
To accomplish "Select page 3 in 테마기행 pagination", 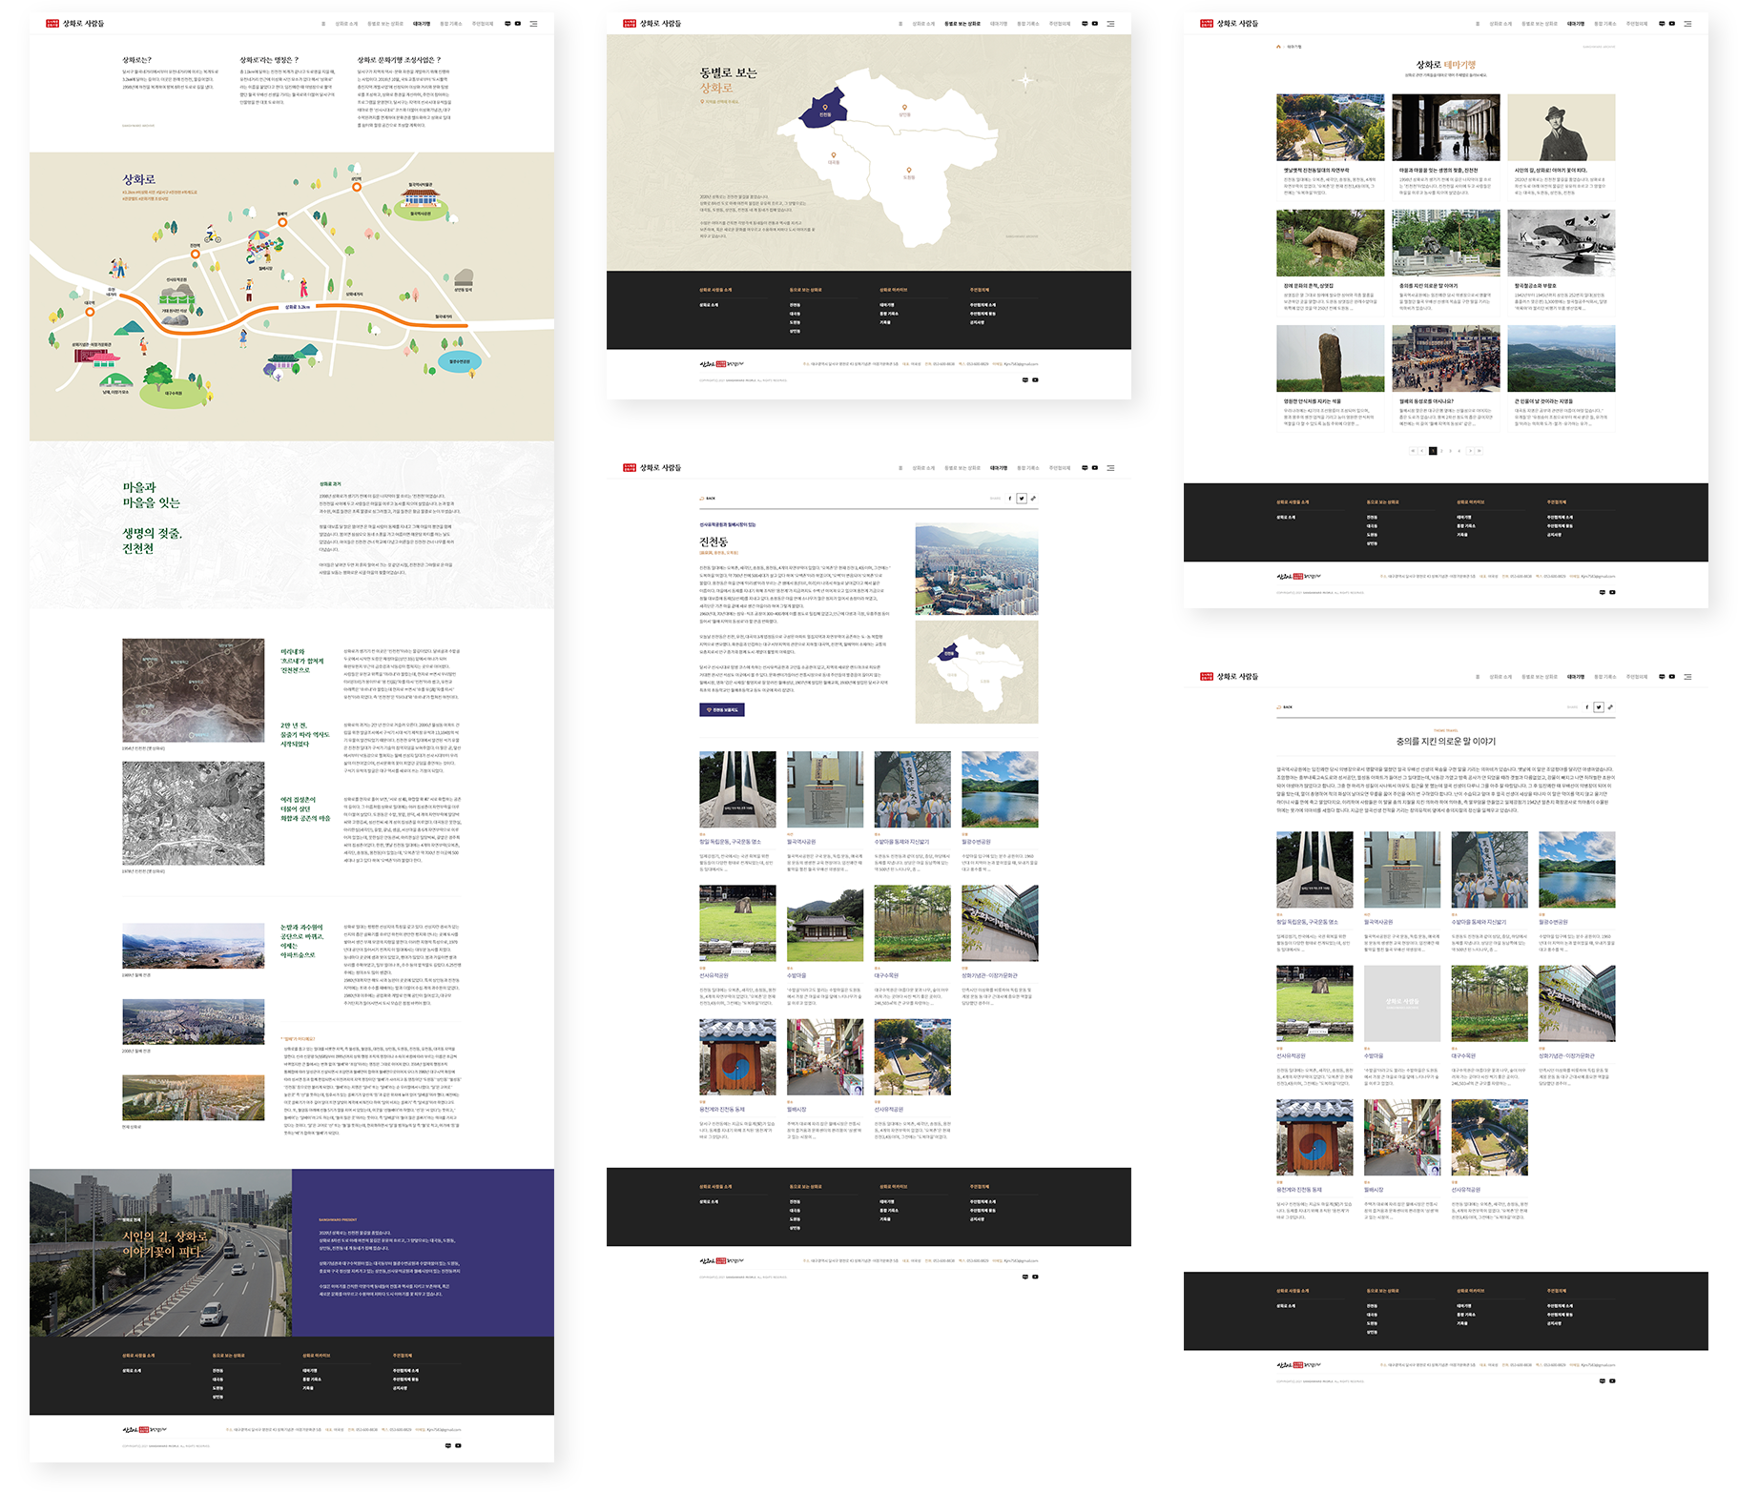I will point(1450,451).
